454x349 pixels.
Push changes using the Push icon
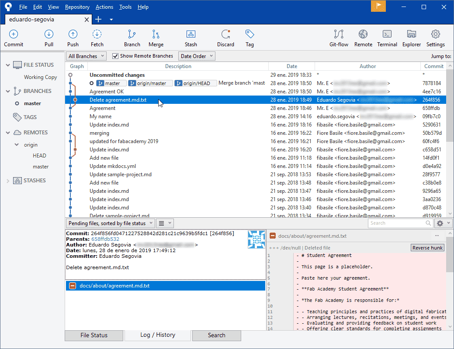tap(73, 35)
